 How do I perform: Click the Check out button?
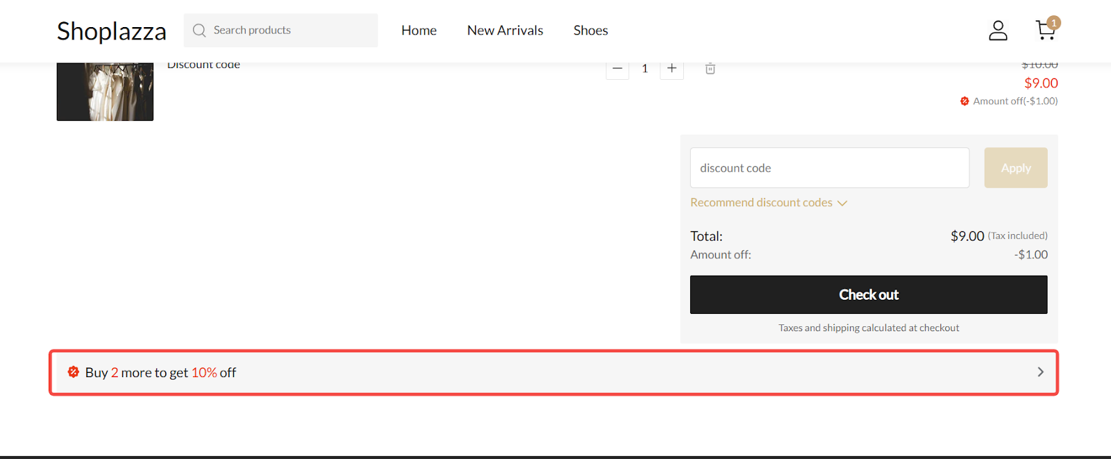point(868,294)
